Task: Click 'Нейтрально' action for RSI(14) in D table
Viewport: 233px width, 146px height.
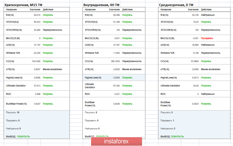Action: [x=208, y=15]
